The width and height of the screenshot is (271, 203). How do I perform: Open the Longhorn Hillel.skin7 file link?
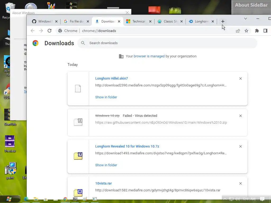click(111, 78)
